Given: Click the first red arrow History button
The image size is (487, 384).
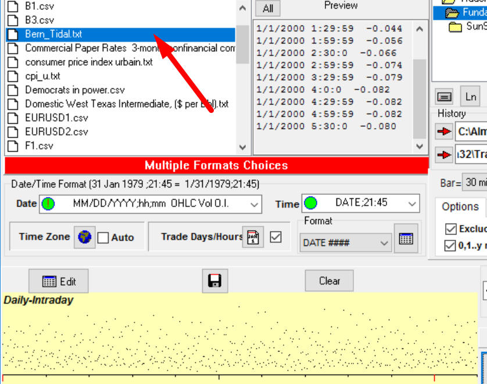Looking at the screenshot, I should 444,131.
